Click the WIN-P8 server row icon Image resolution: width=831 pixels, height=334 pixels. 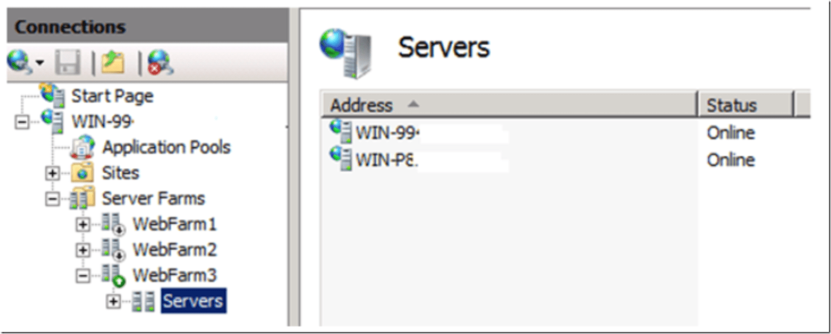click(341, 159)
